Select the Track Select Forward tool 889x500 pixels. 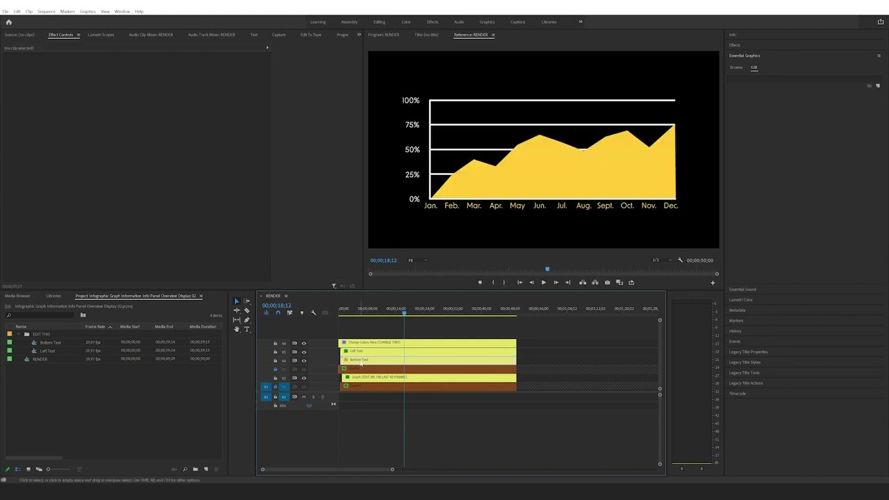247,301
